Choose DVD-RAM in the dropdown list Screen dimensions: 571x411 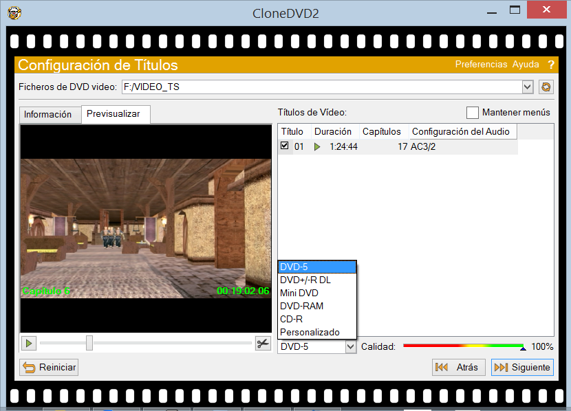pos(317,307)
